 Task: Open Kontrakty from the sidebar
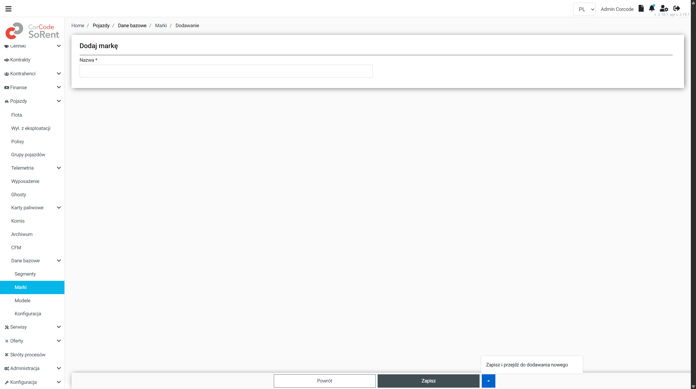[x=20, y=60]
